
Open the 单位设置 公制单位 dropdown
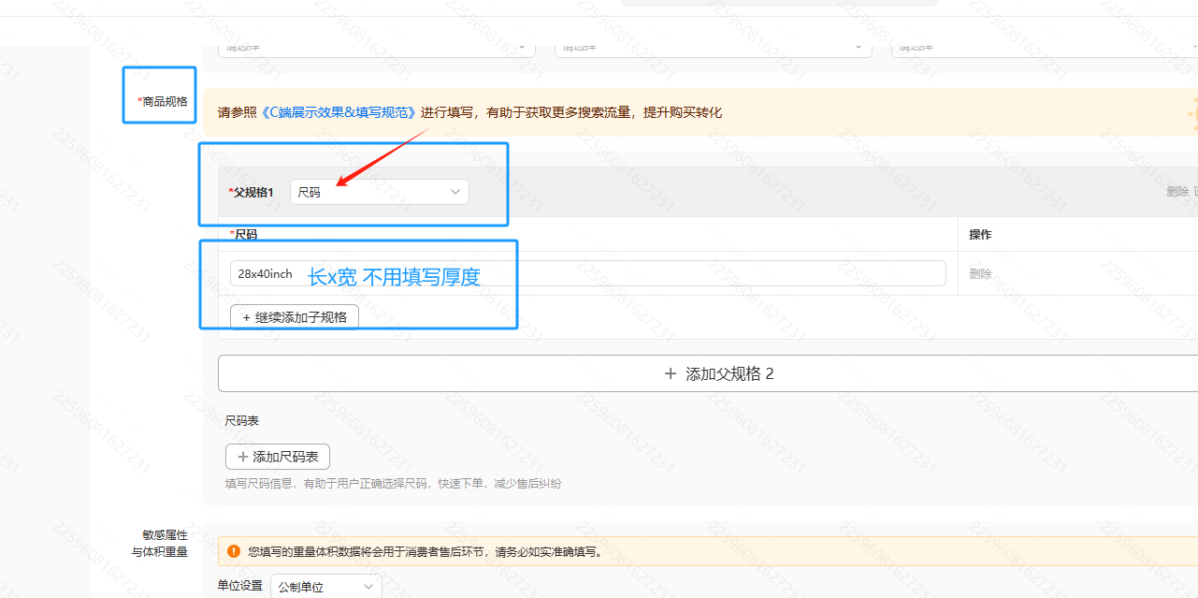[325, 587]
